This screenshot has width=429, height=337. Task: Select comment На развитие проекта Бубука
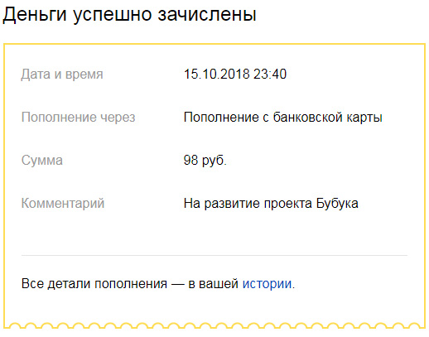point(271,204)
